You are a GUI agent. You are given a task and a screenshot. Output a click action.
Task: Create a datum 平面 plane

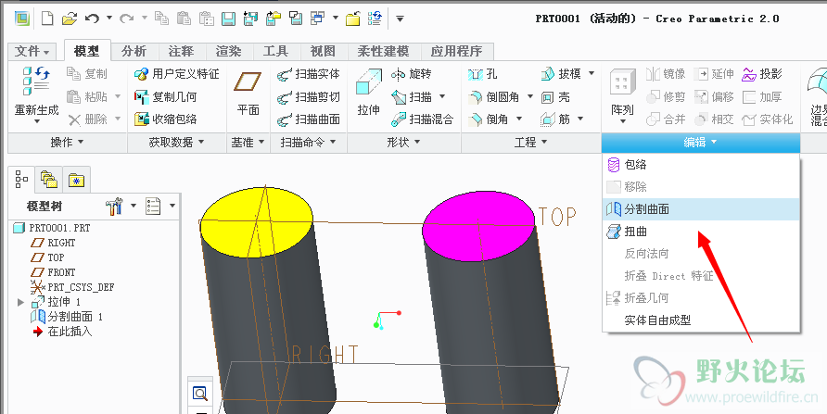tap(248, 94)
